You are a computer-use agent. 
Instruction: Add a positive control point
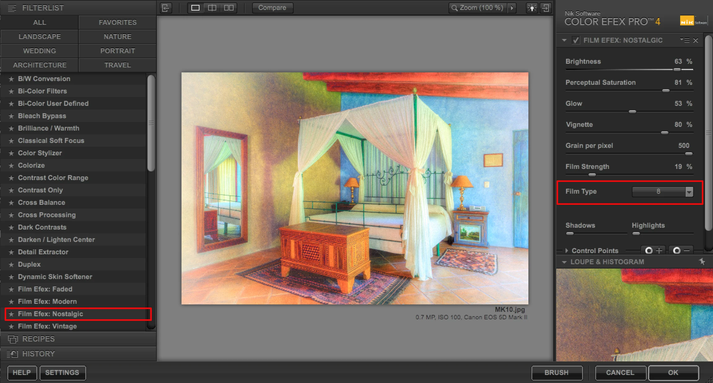654,250
